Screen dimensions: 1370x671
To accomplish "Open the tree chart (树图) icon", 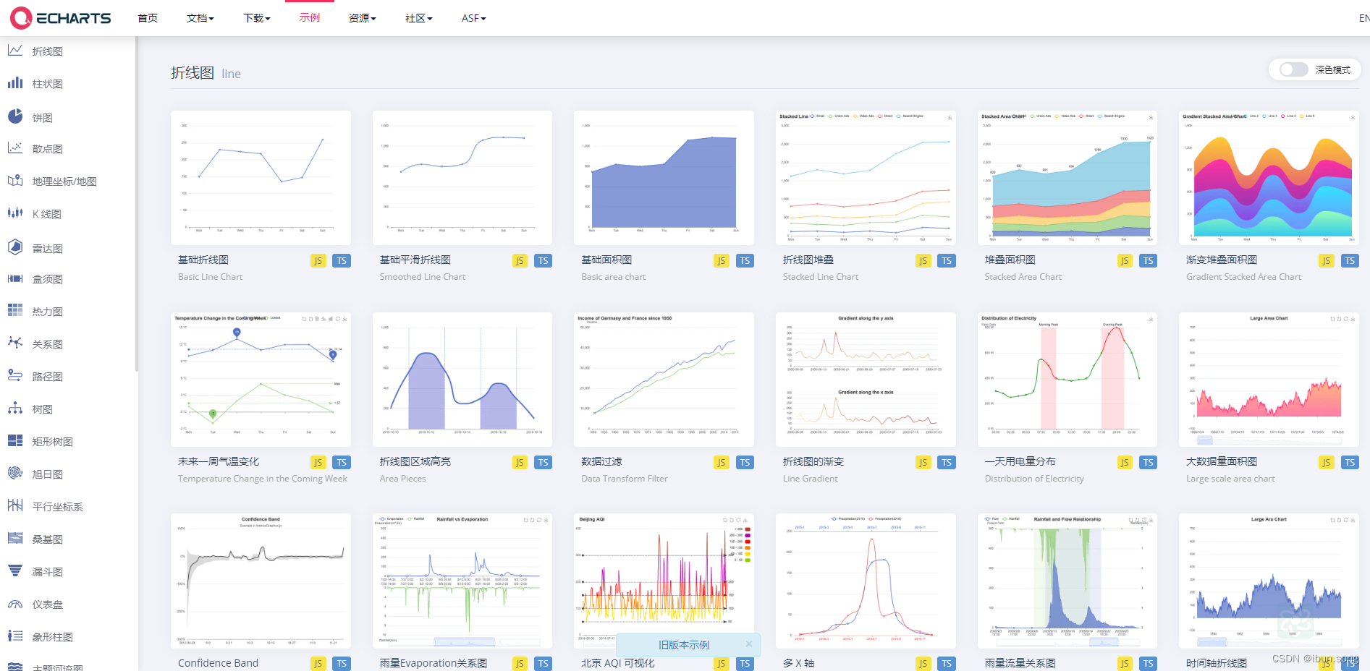I will click(x=14, y=409).
